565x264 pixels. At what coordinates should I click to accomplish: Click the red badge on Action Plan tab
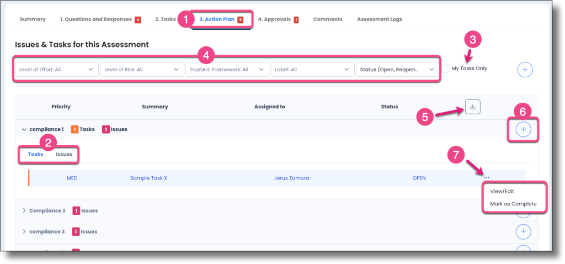(241, 20)
